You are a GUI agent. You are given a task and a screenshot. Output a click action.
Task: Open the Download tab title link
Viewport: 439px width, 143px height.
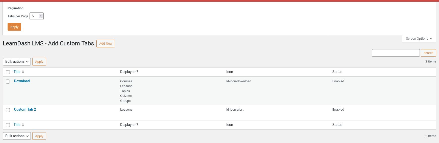[22, 81]
